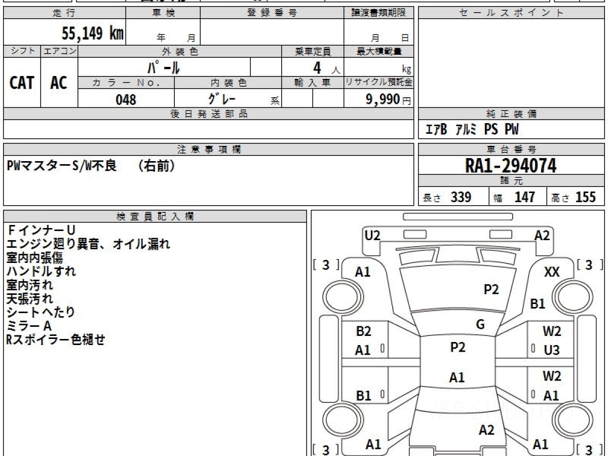This screenshot has width=608, height=456.
Task: Click the 譲渡書類期限 header
Action: click(x=378, y=13)
